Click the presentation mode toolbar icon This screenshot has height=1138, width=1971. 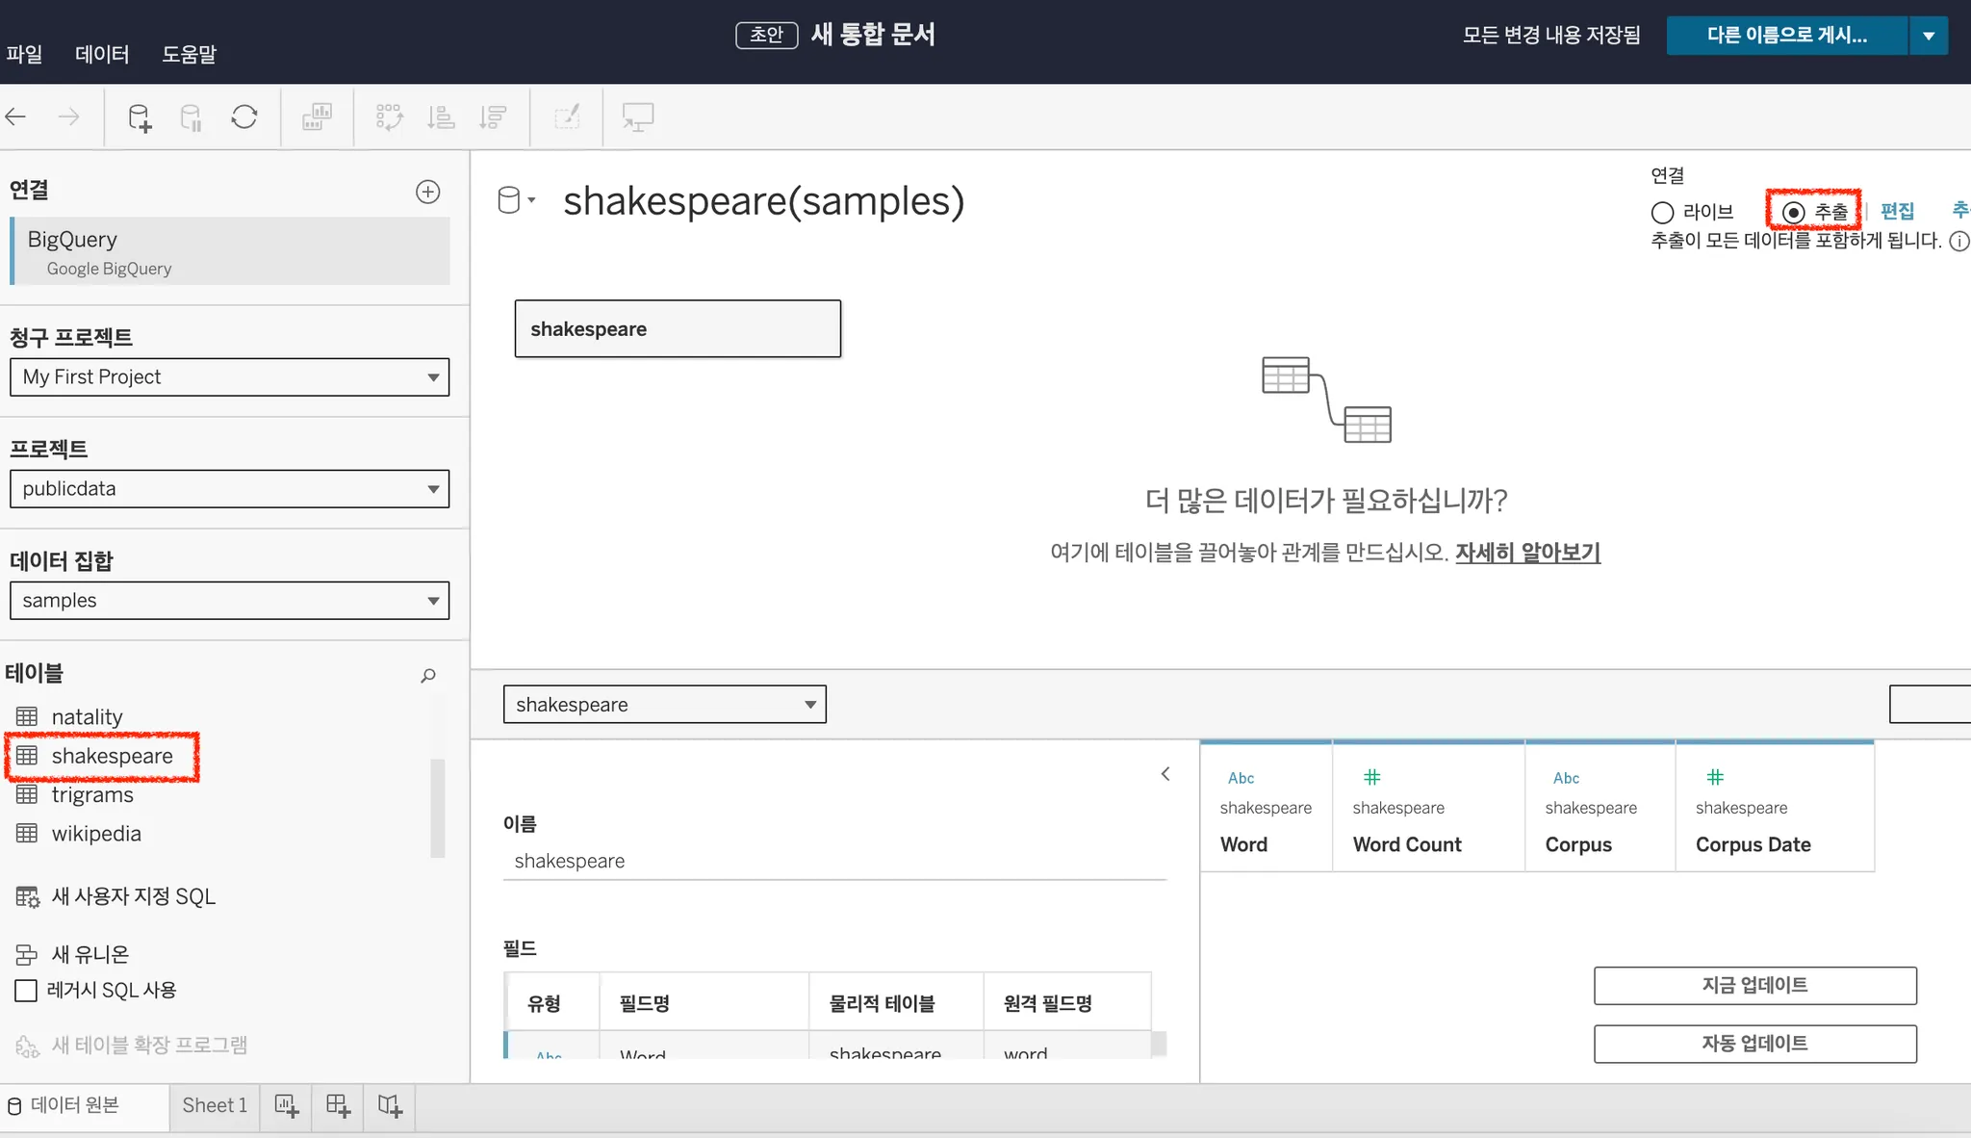click(637, 117)
